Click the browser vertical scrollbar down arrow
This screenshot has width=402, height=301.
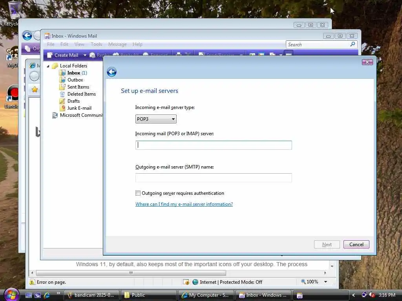(x=332, y=266)
